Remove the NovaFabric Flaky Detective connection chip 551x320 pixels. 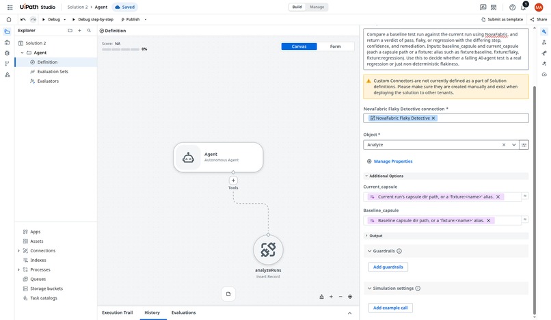point(433,118)
